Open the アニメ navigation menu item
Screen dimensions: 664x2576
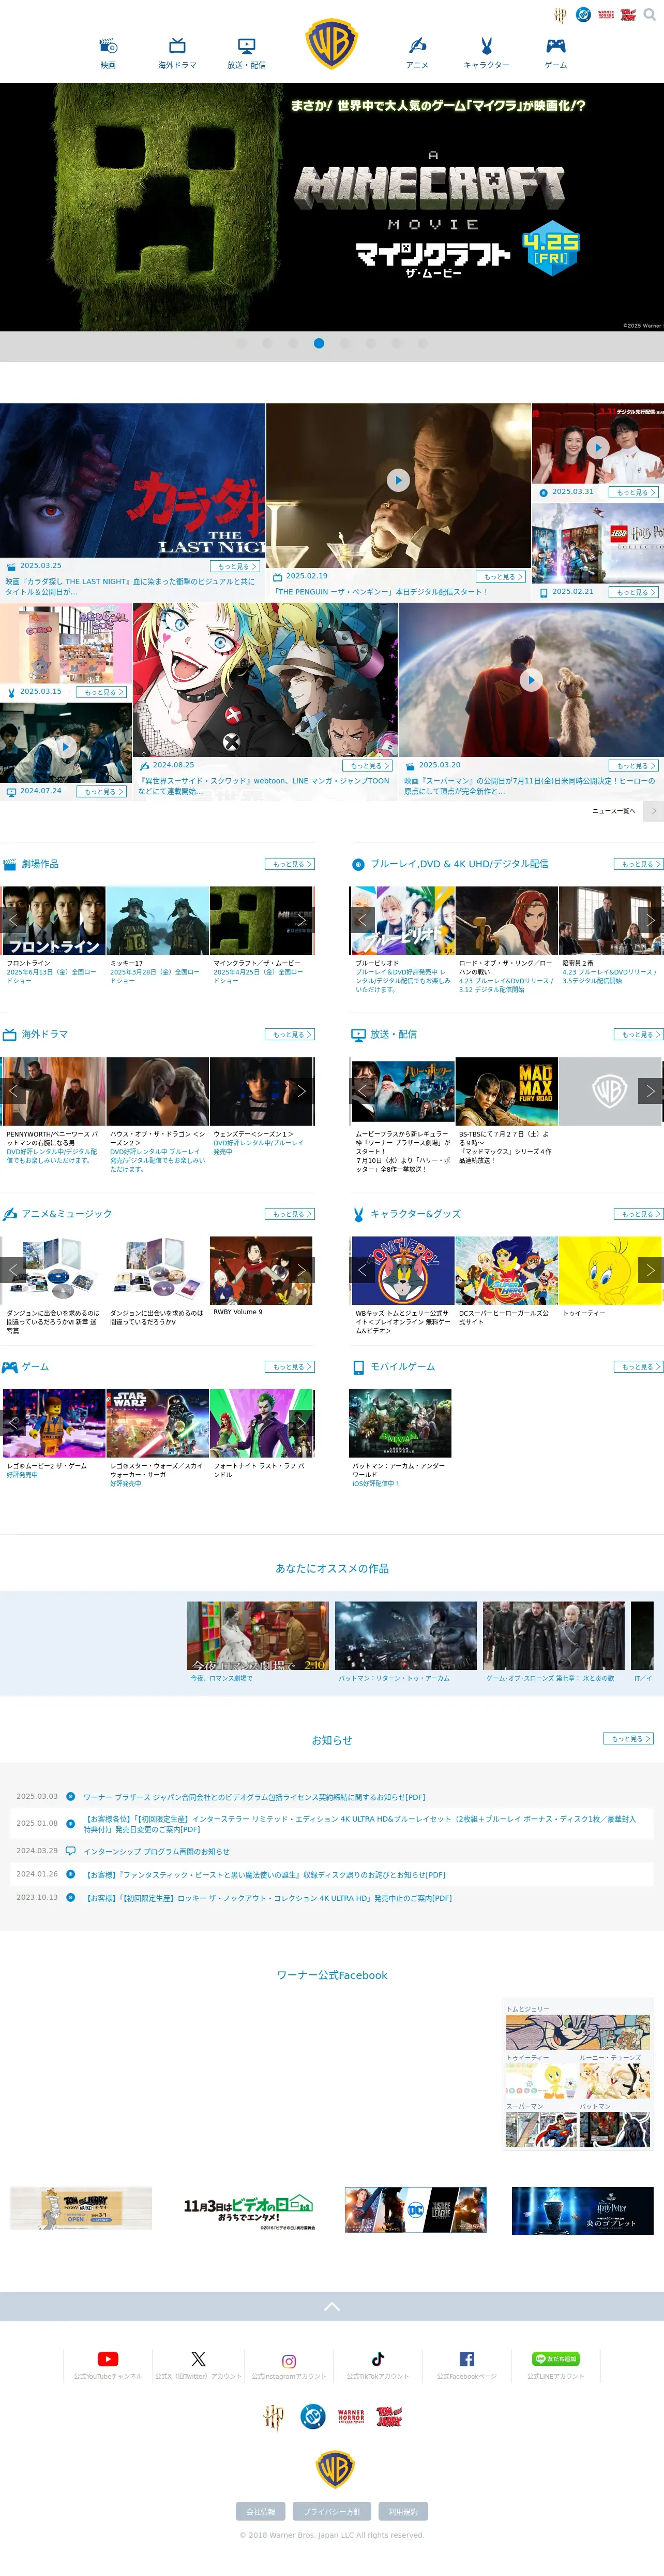pos(417,53)
